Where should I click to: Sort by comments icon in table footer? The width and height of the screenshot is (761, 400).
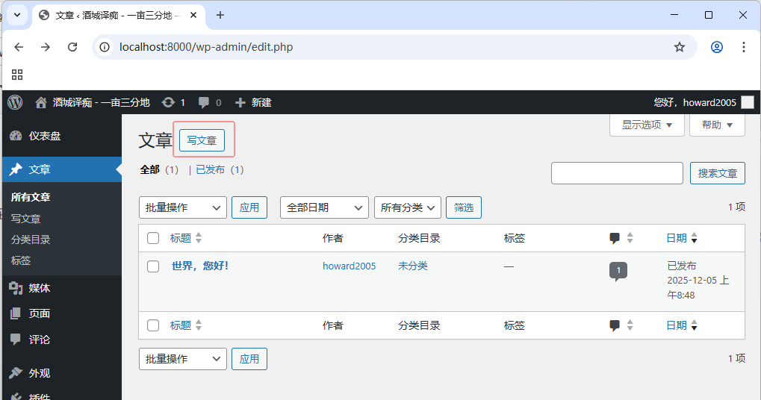615,325
